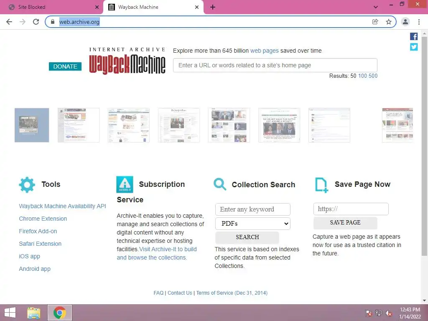This screenshot has width=428, height=321.
Task: Open the 'web pages' link
Action: [x=264, y=51]
